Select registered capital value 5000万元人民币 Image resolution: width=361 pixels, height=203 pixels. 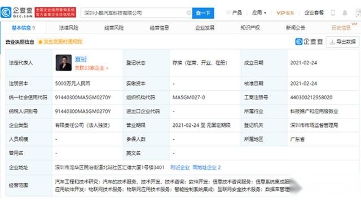[73, 83]
